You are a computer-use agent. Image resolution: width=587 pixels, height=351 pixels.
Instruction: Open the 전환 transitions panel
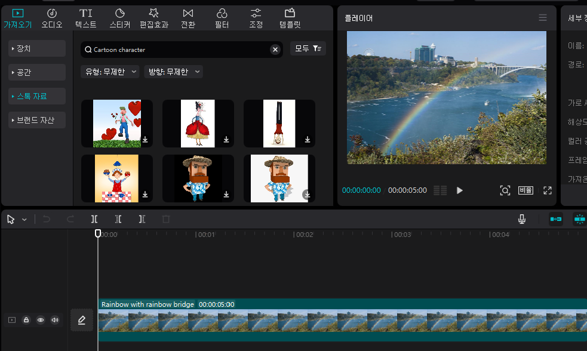coord(188,19)
